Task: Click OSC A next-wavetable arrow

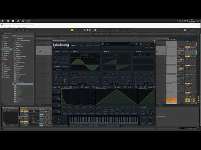Action: click(99, 55)
